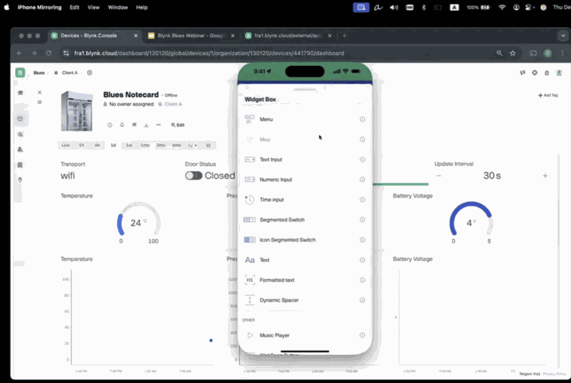The width and height of the screenshot is (571, 383).
Task: Add the Music Player widget
Action: click(305, 335)
